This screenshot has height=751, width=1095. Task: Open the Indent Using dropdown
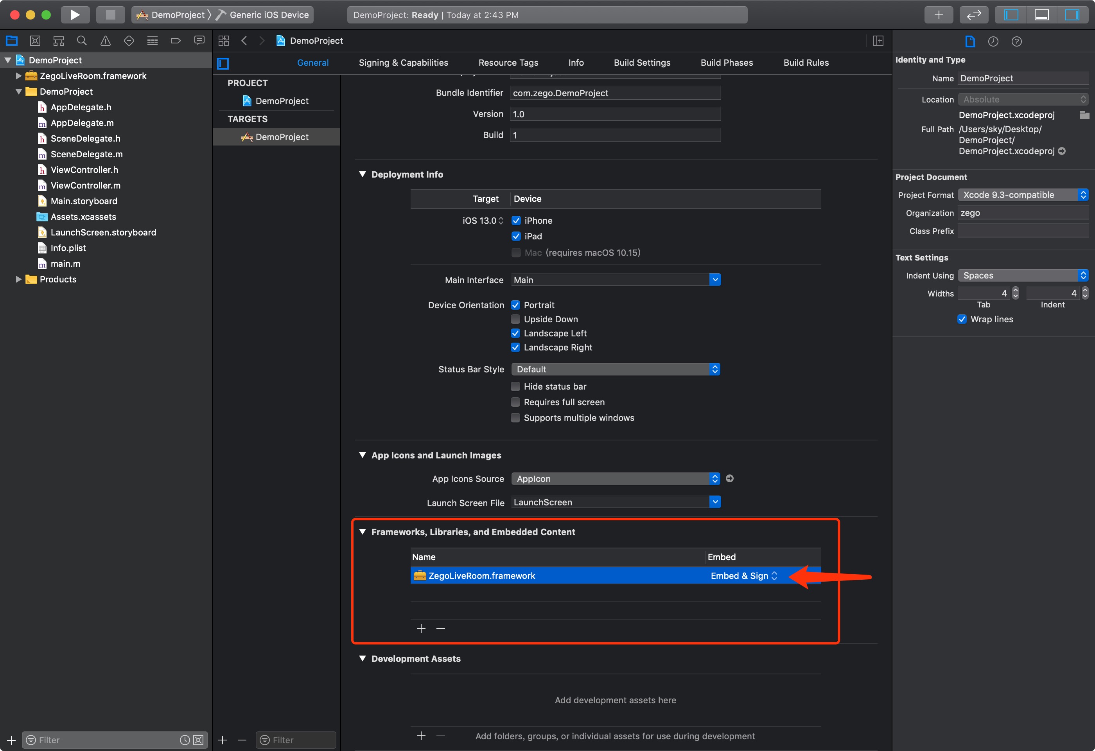pos(1023,276)
